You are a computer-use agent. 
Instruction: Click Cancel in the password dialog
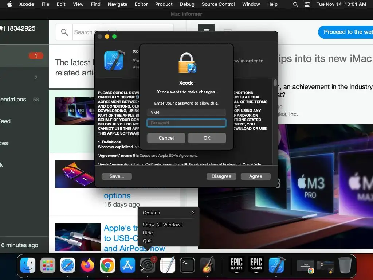166,138
